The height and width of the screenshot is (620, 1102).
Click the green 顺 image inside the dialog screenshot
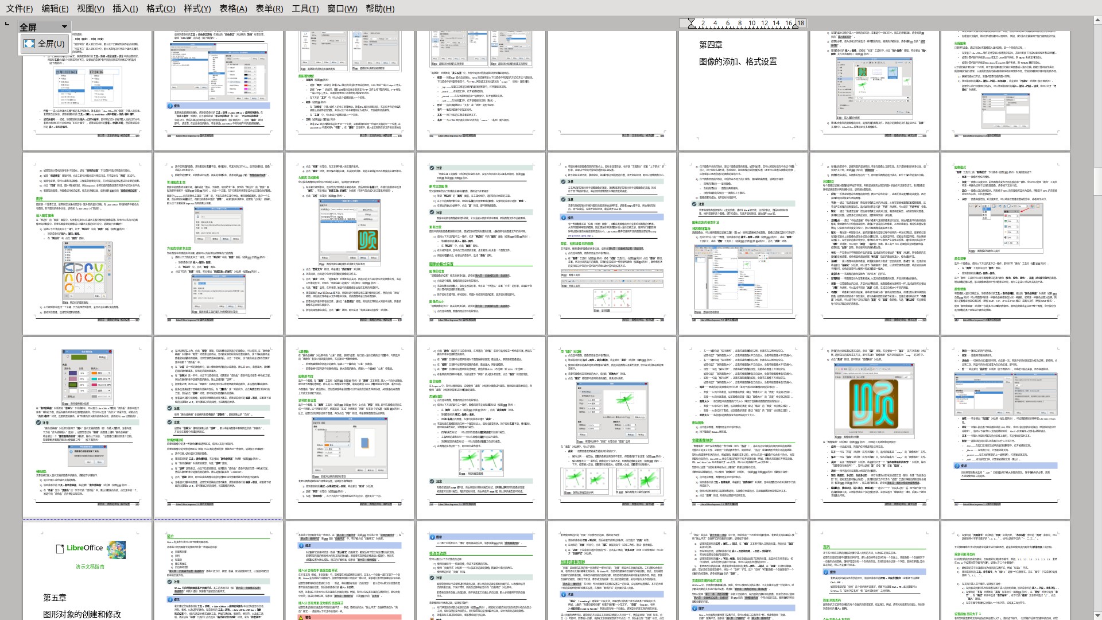(368, 239)
